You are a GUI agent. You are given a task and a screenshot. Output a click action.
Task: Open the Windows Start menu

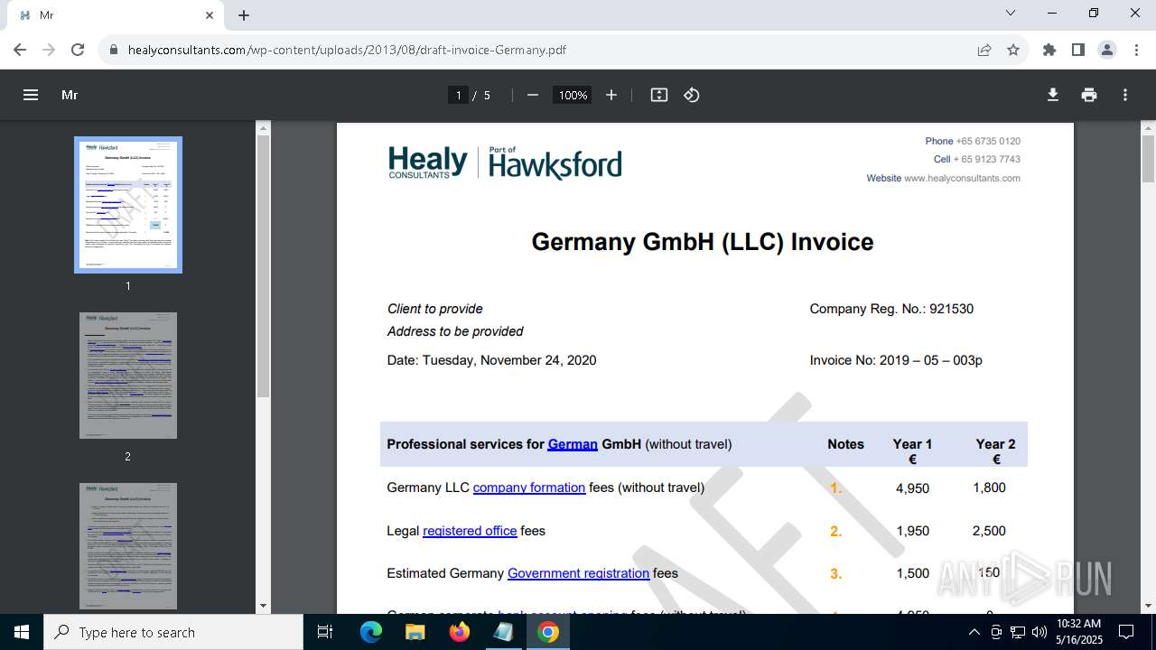point(22,632)
